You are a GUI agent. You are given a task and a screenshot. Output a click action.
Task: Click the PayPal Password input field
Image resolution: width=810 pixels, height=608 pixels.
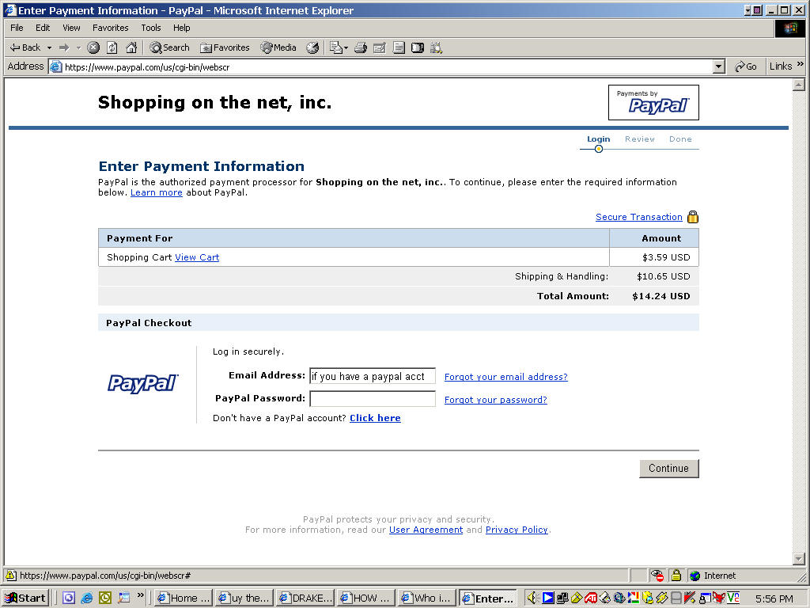(x=373, y=399)
